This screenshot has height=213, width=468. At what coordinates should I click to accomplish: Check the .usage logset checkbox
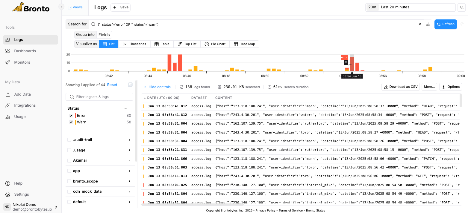coord(69,150)
